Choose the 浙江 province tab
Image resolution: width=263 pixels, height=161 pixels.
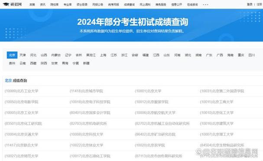(x=124, y=55)
